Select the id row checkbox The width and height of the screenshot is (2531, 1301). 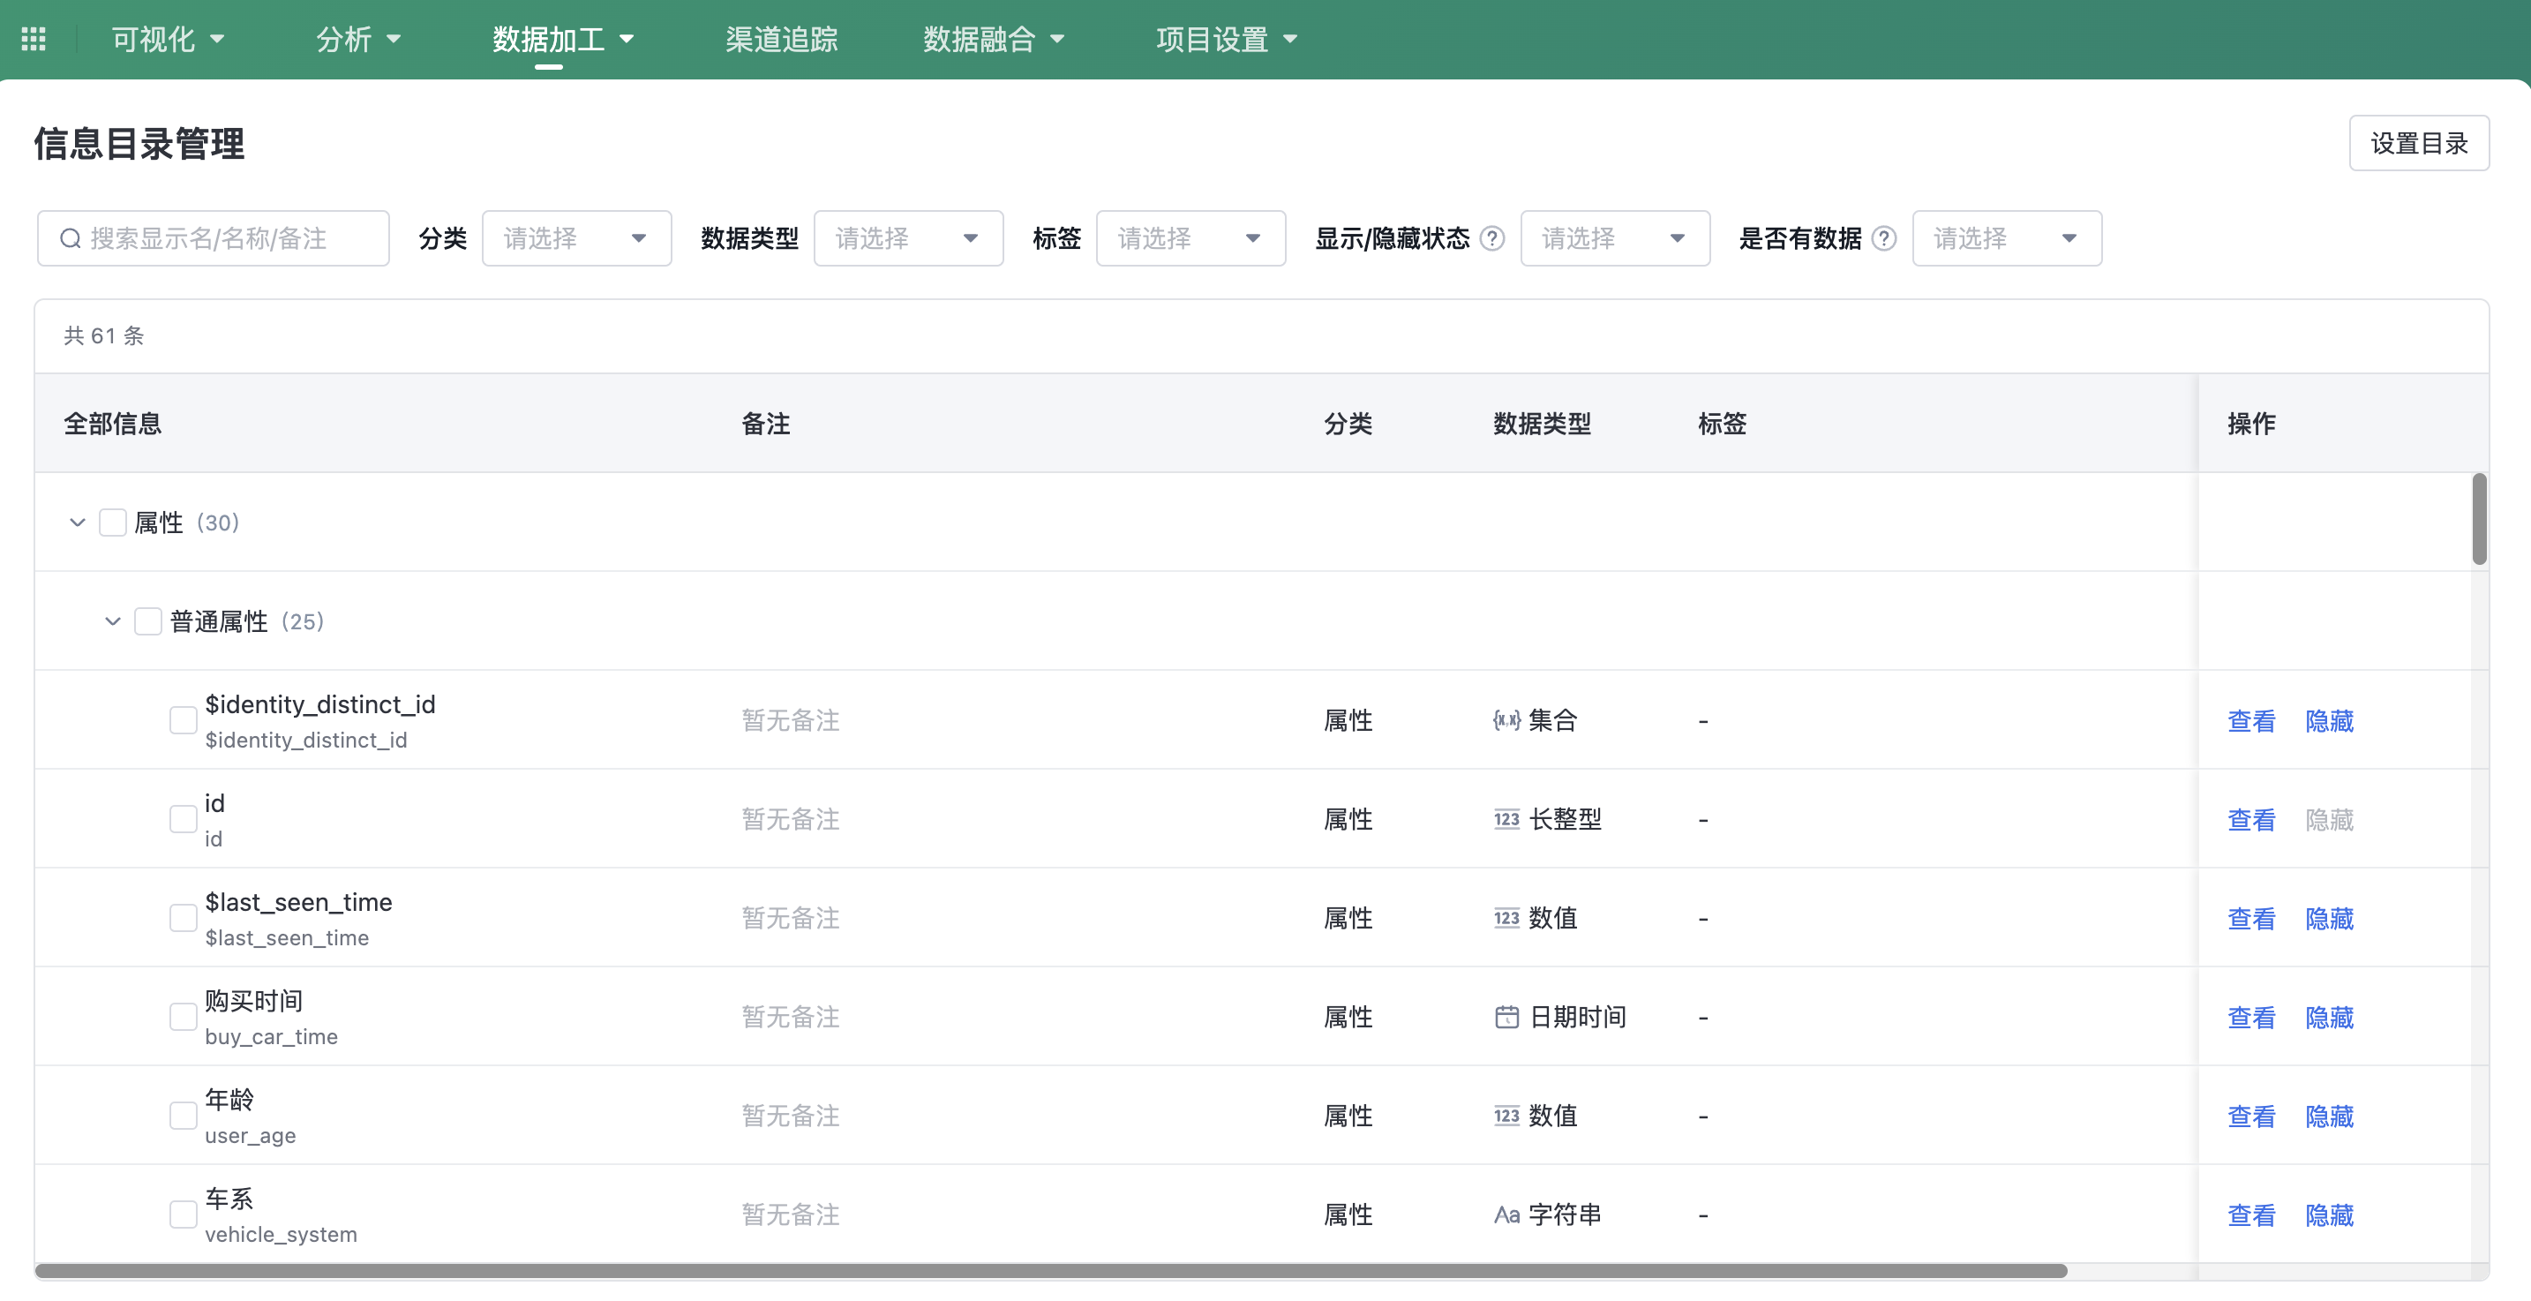184,819
